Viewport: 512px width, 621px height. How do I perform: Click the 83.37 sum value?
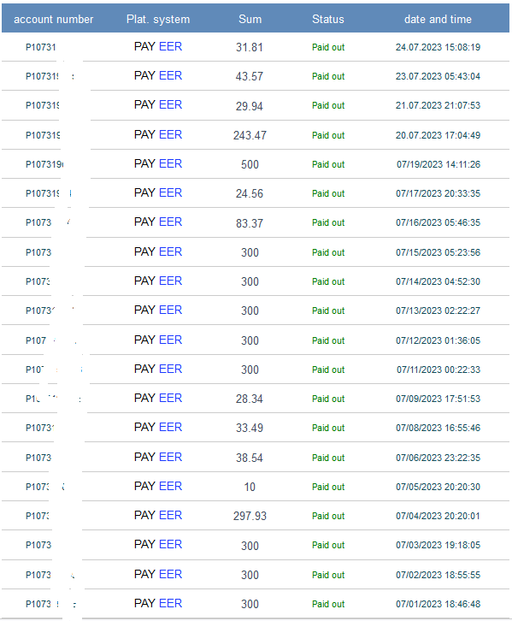coord(250,223)
